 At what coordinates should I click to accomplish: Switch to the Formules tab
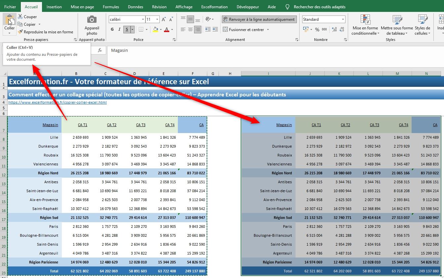click(x=111, y=7)
